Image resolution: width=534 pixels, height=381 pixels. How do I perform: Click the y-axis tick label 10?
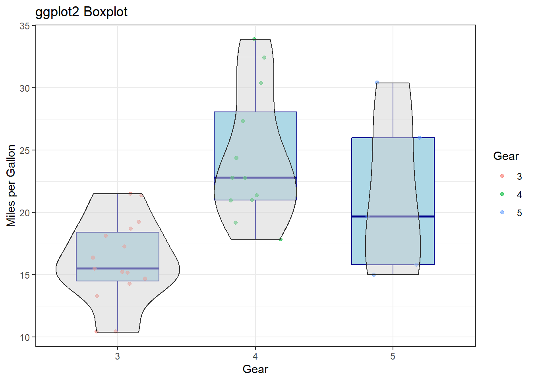coord(25,338)
